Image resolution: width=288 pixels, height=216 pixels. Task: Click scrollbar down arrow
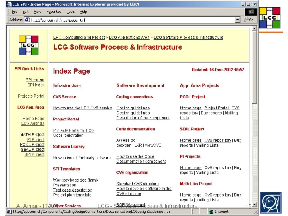(254, 204)
